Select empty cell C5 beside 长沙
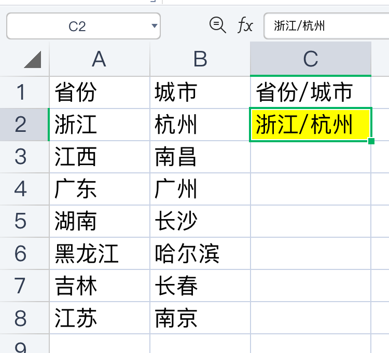 click(311, 221)
